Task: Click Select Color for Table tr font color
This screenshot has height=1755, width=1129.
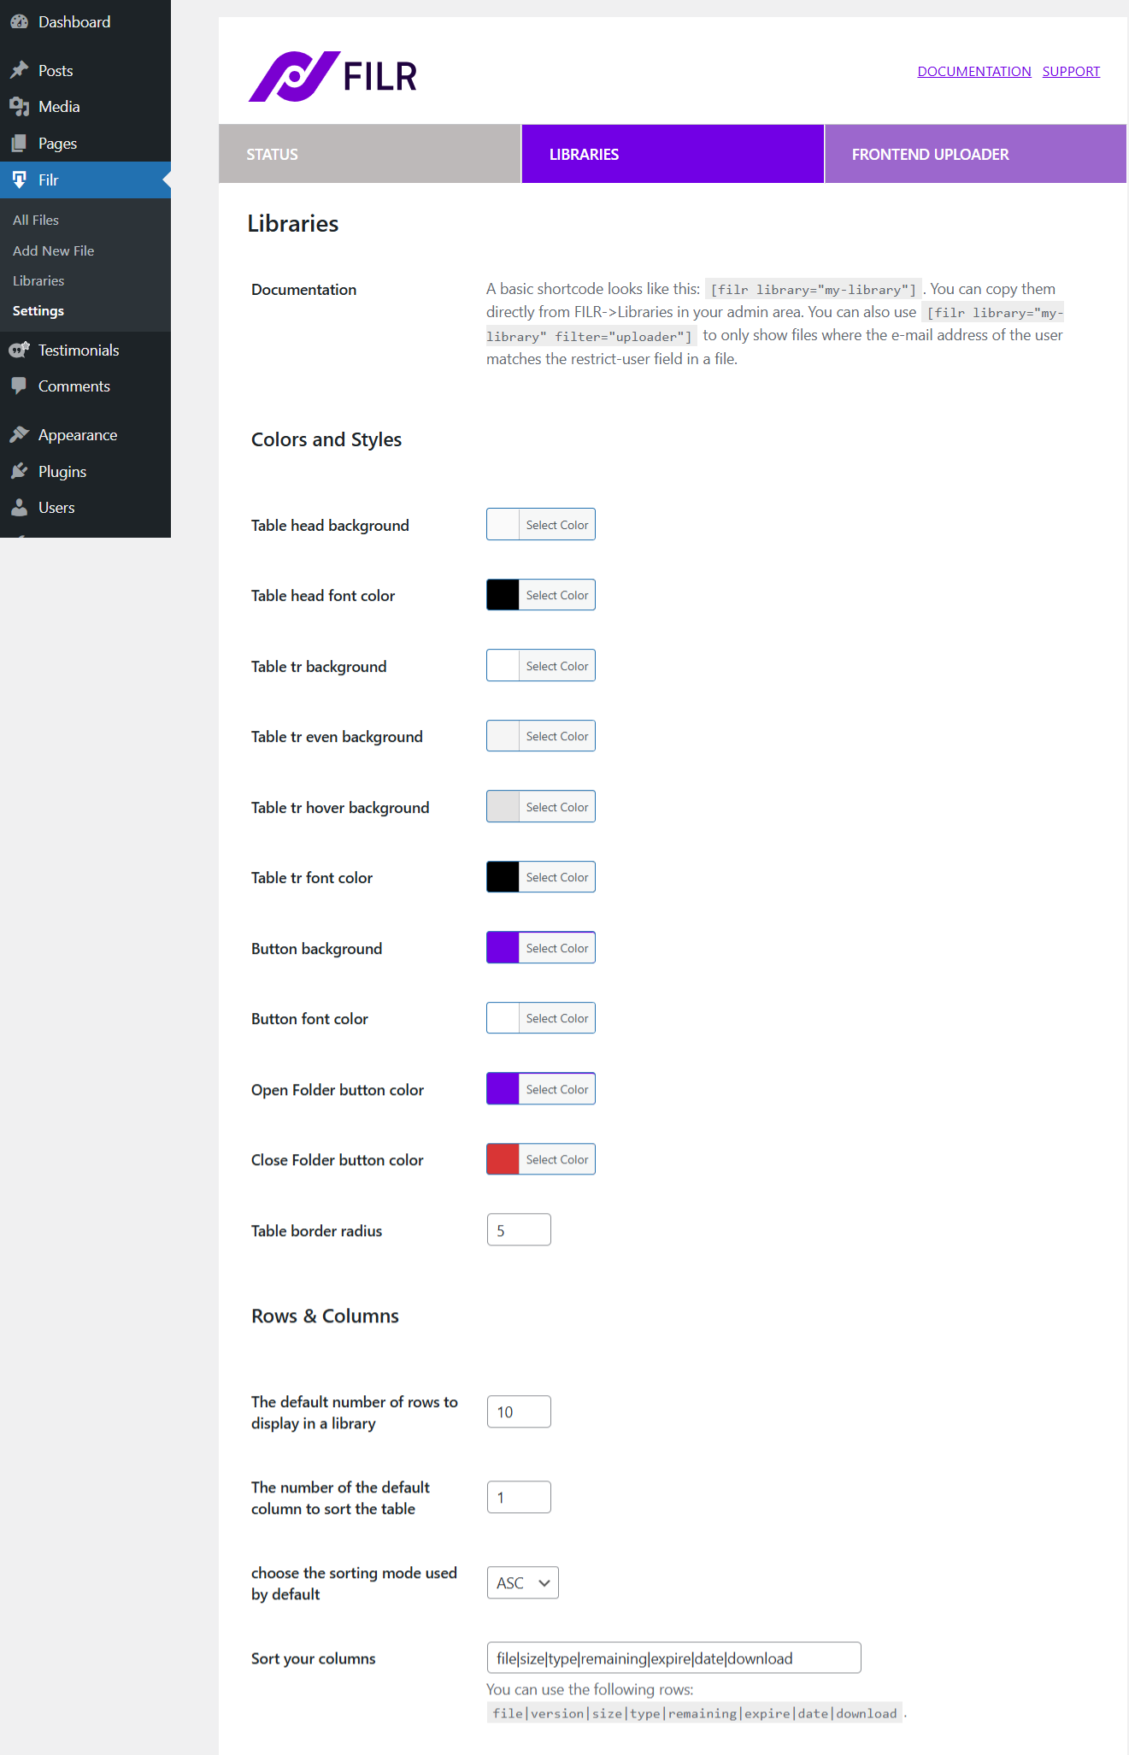Action: pyautogui.click(x=556, y=877)
